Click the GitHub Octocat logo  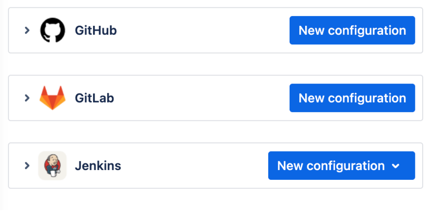click(x=52, y=30)
